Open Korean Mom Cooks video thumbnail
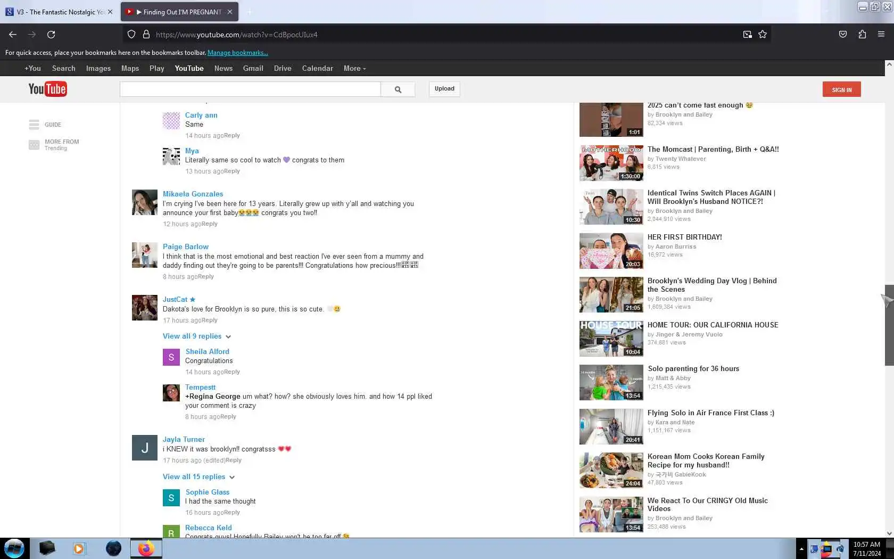 (611, 471)
